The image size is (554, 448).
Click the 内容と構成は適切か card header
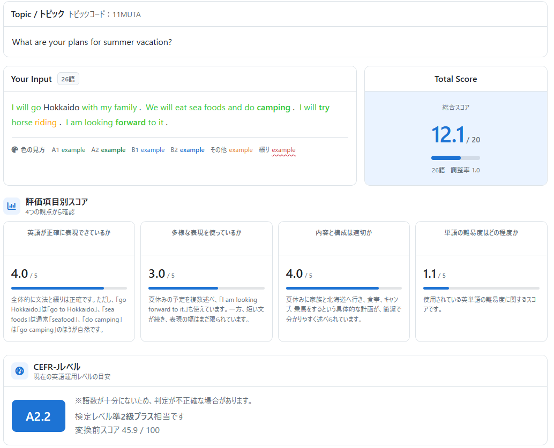pos(344,233)
